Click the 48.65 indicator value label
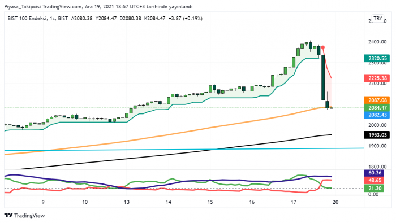 pyautogui.click(x=375, y=181)
